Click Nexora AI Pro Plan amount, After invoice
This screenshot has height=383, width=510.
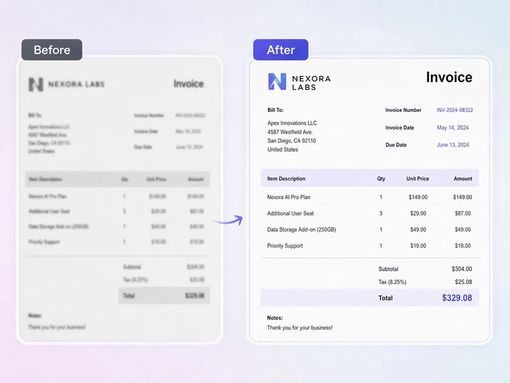click(462, 197)
